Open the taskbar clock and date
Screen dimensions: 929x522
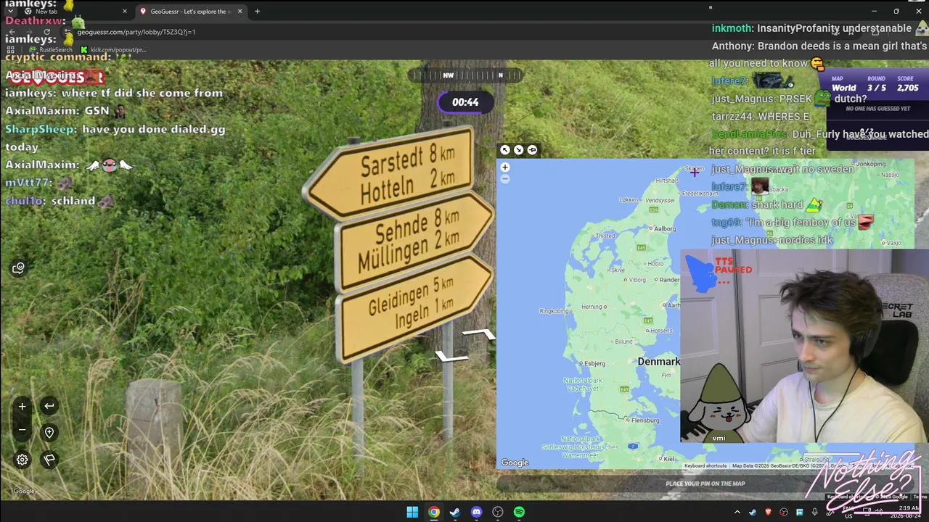pos(907,512)
